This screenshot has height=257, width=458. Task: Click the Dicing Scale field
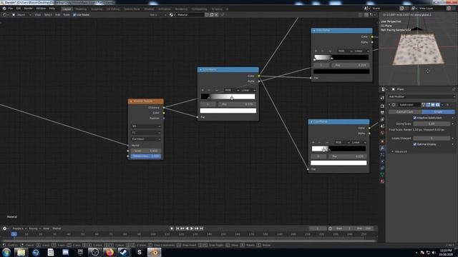click(x=432, y=124)
